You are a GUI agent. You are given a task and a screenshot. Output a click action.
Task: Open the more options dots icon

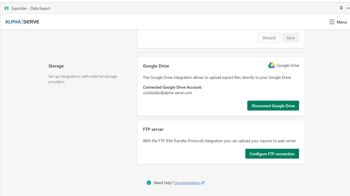[x=348, y=8]
